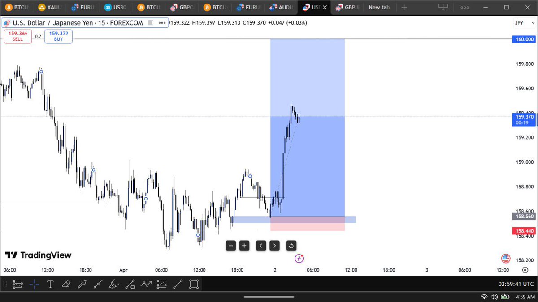
Task: Select the zigzag Path tool
Action: 146,284
